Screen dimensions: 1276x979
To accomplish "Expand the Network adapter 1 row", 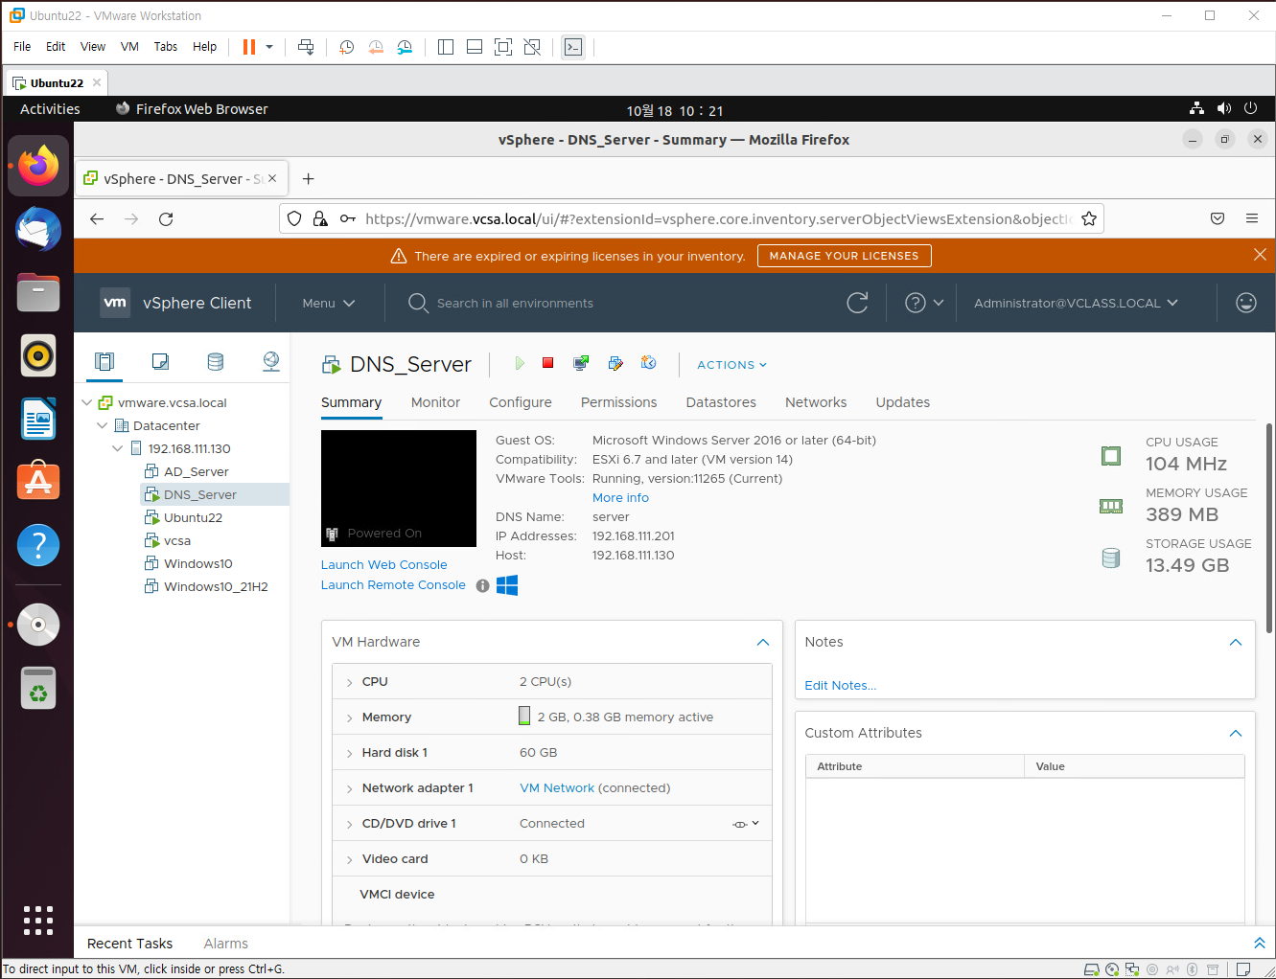I will pos(349,789).
